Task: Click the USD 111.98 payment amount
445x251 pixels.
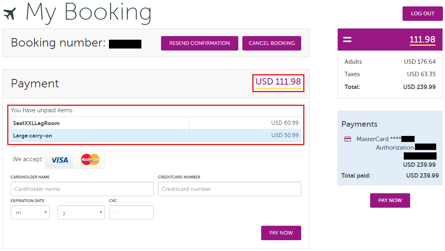Action: pos(278,82)
